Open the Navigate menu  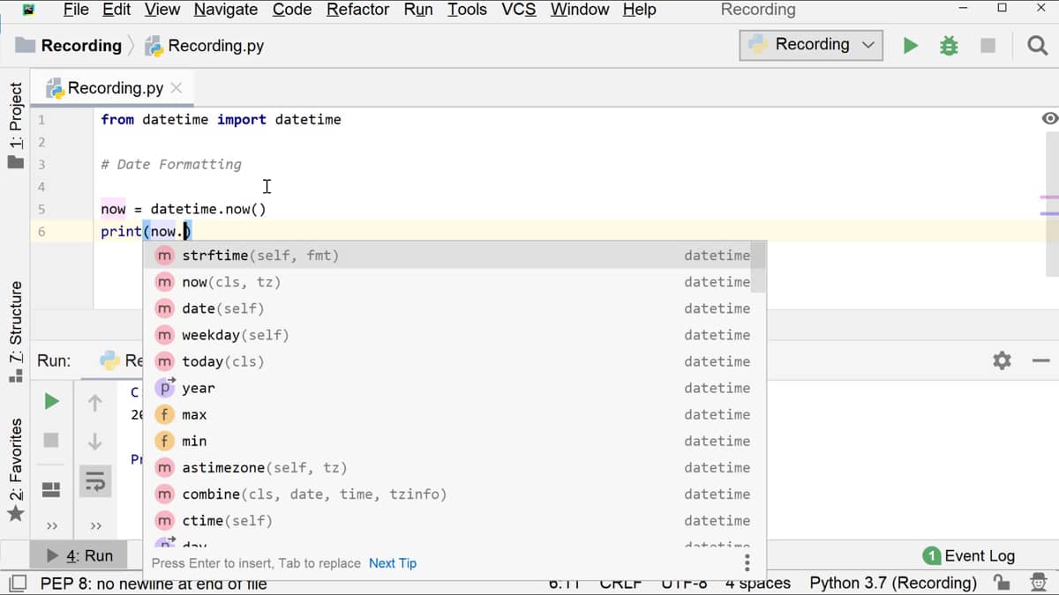click(x=226, y=10)
